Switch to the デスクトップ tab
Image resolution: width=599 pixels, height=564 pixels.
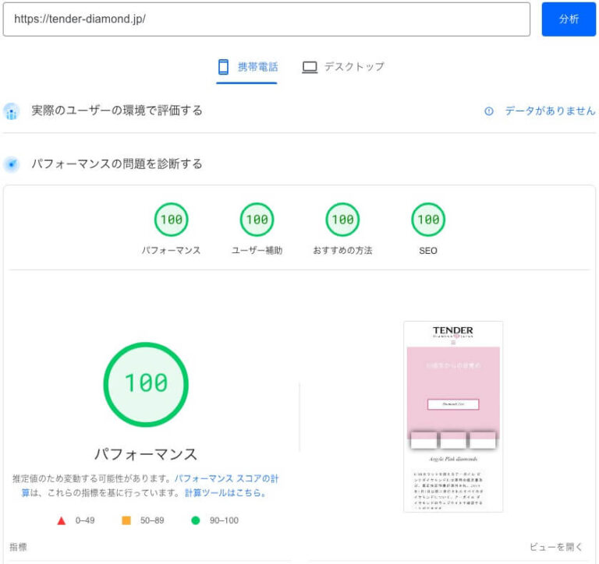[353, 67]
